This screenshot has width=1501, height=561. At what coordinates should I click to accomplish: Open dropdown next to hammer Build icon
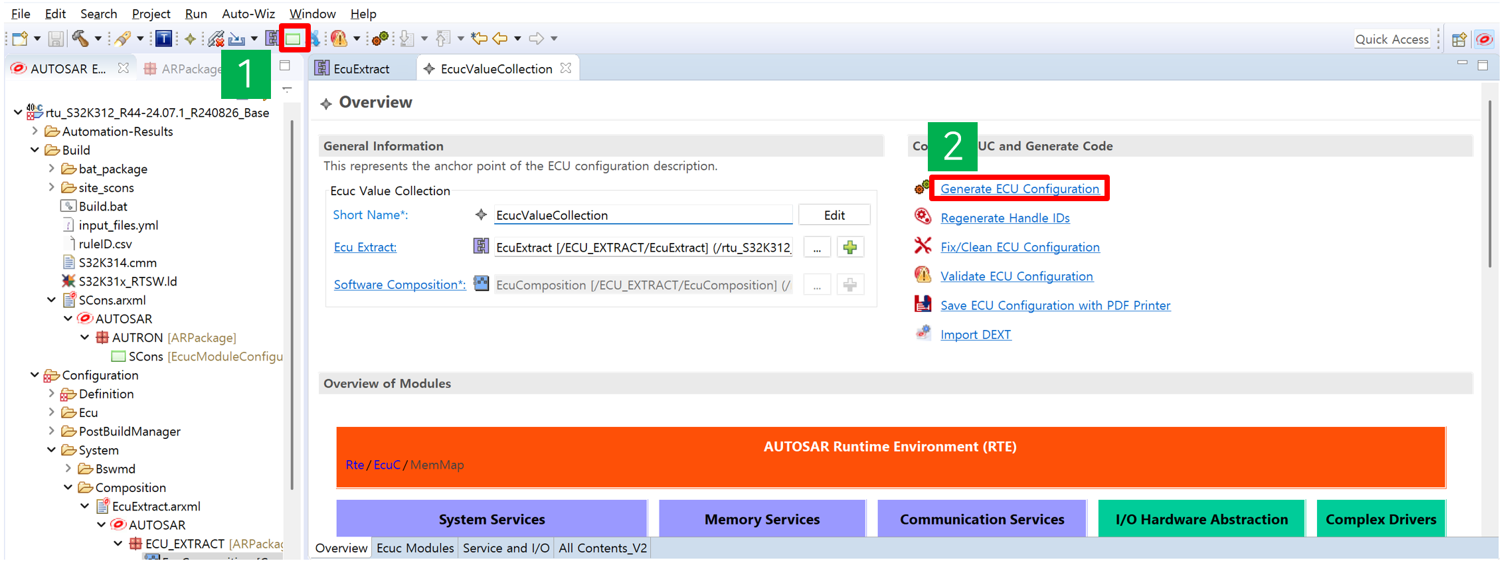(98, 39)
